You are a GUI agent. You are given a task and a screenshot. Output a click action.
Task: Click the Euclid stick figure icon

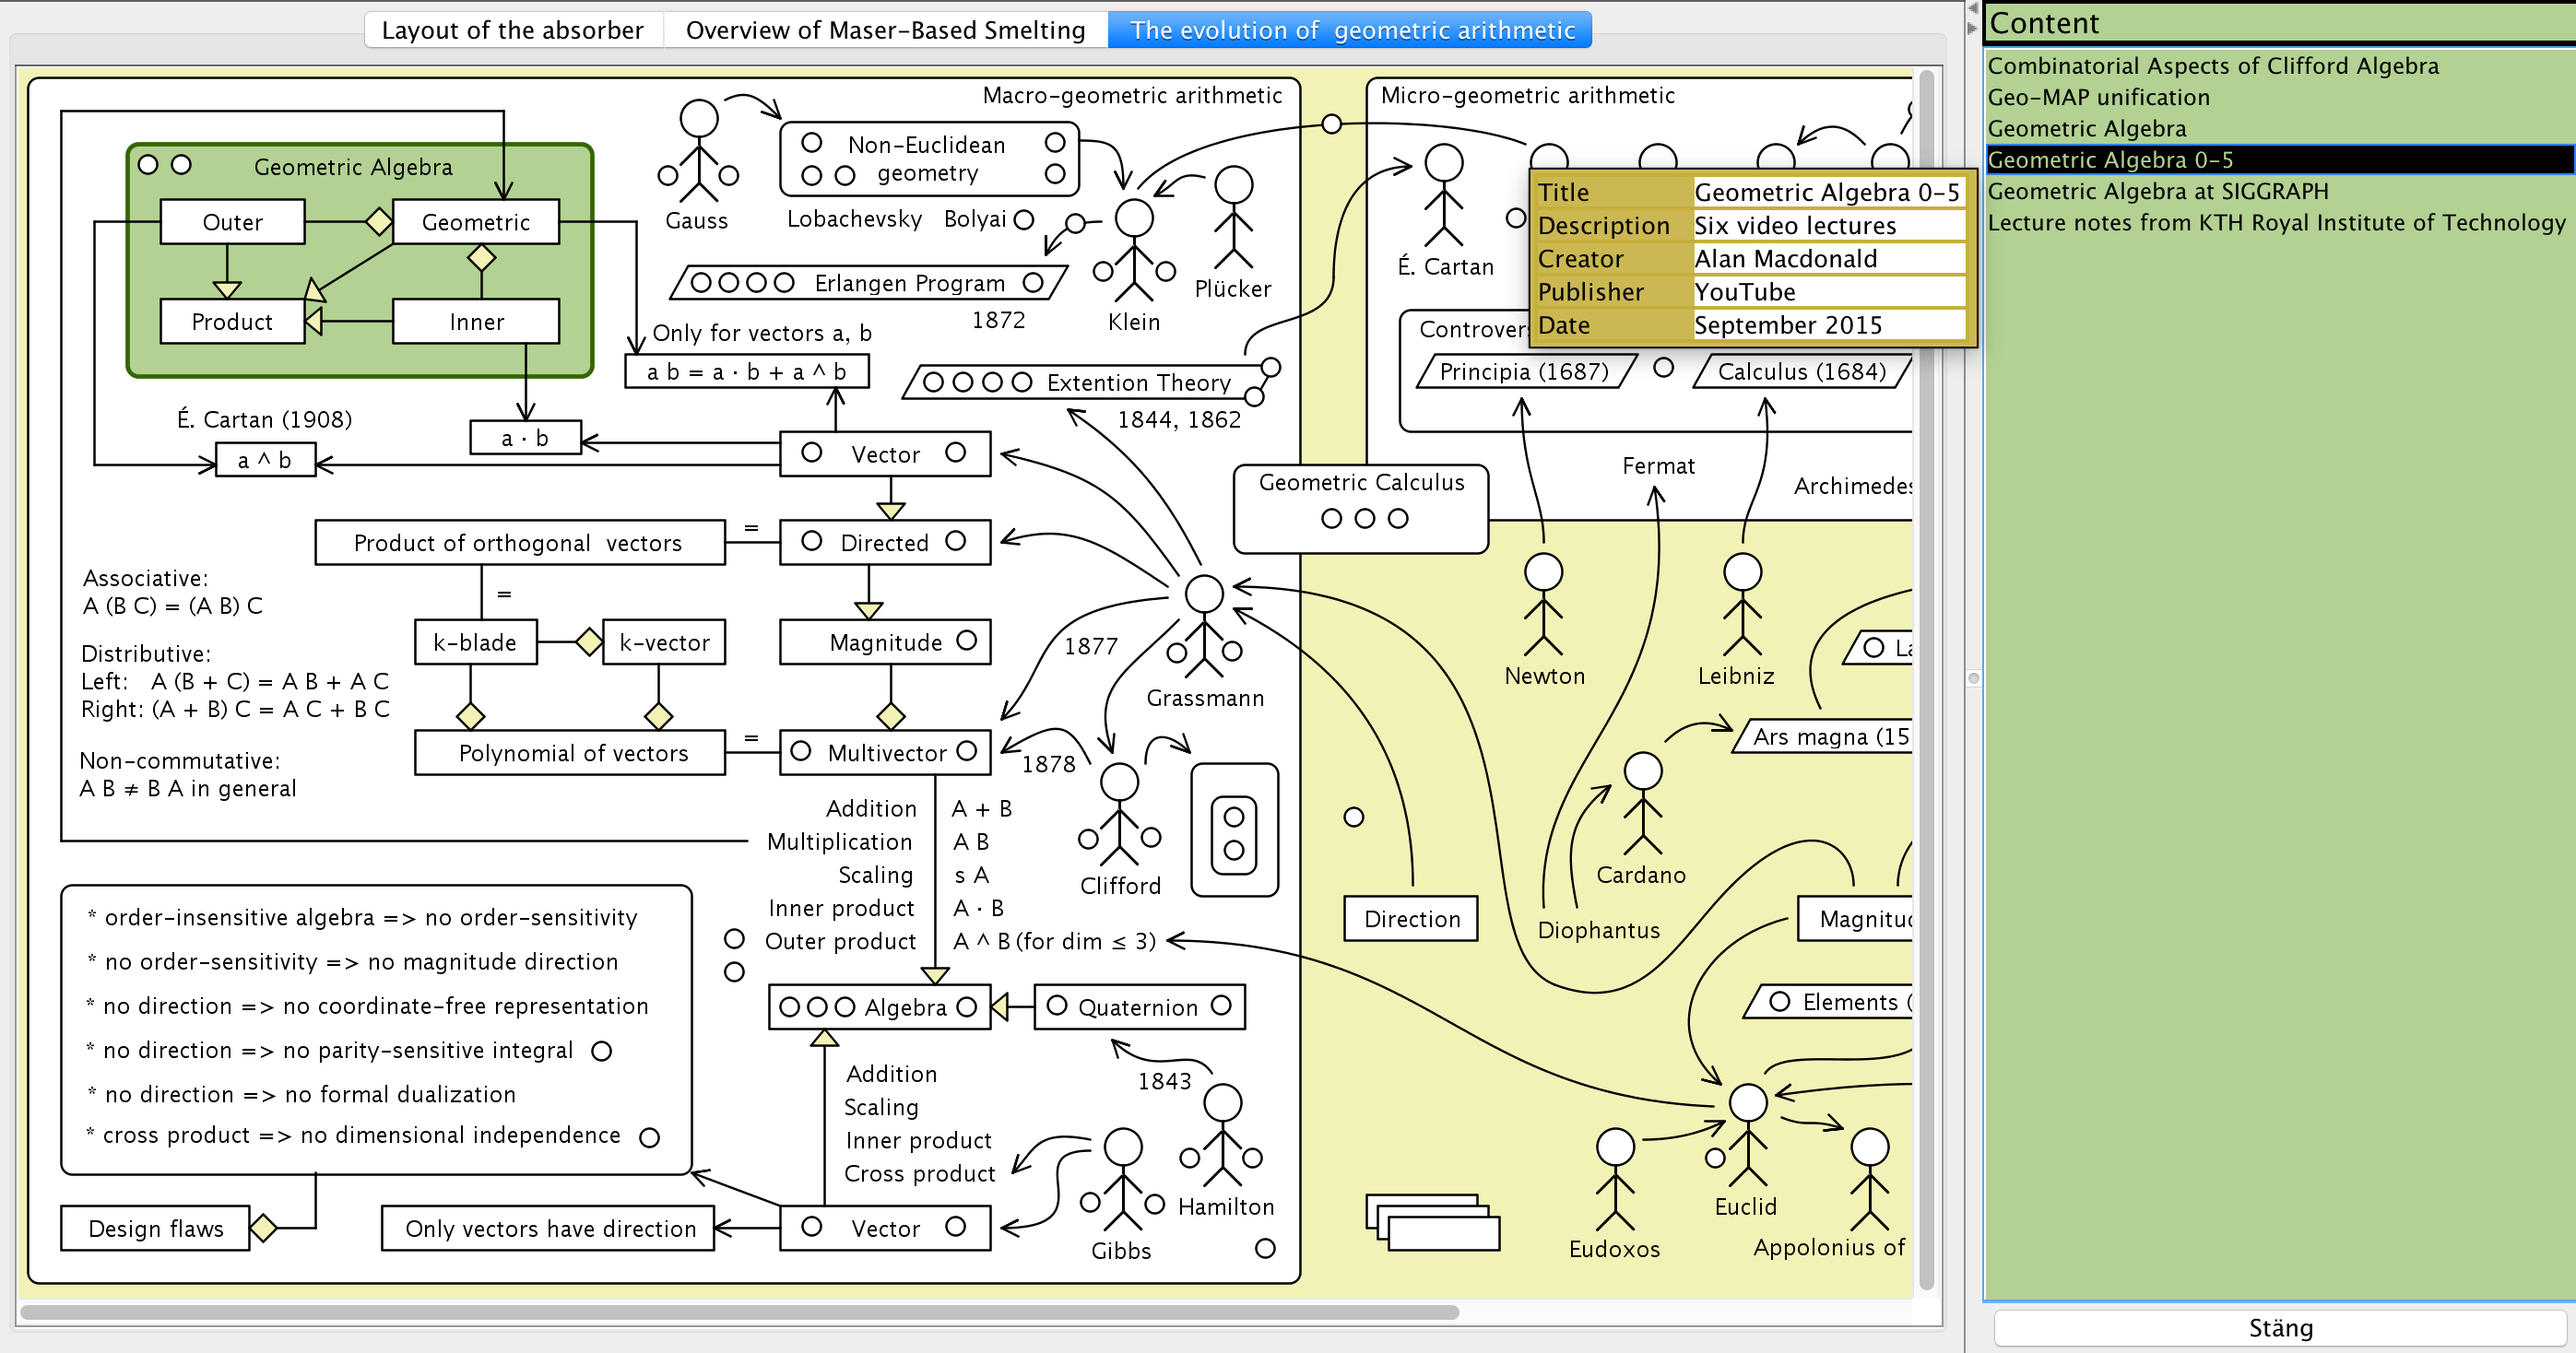(x=1747, y=1135)
